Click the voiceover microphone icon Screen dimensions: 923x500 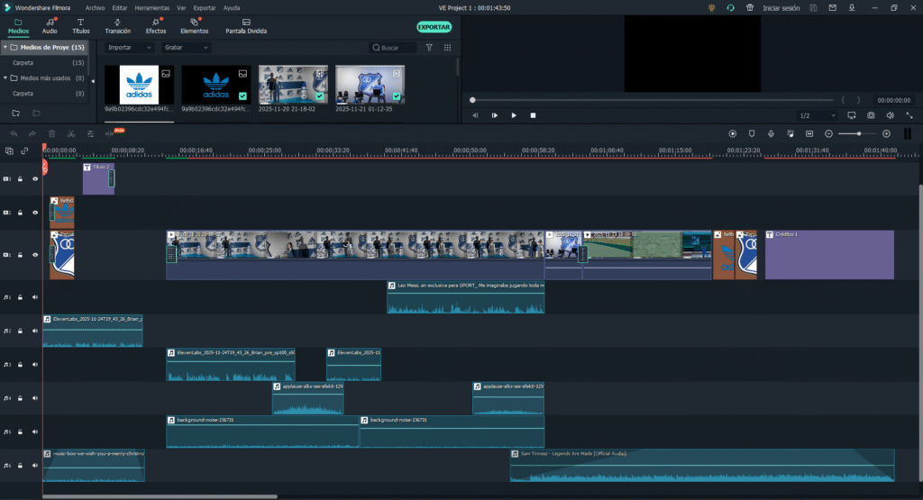click(x=771, y=133)
